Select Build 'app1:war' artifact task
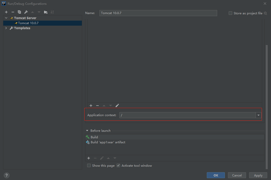 tap(175, 142)
